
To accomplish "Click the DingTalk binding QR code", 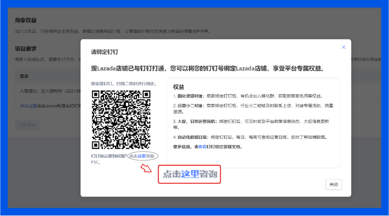I will coord(121,120).
